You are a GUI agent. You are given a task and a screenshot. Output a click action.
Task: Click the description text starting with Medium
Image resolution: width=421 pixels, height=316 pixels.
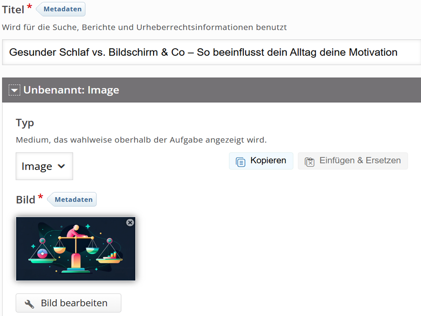141,140
